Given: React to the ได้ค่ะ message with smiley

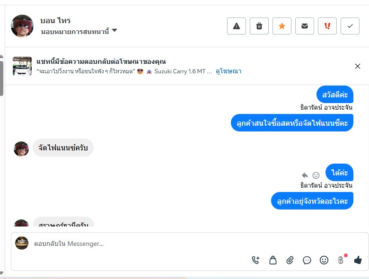Looking at the screenshot, I should pyautogui.click(x=316, y=175).
